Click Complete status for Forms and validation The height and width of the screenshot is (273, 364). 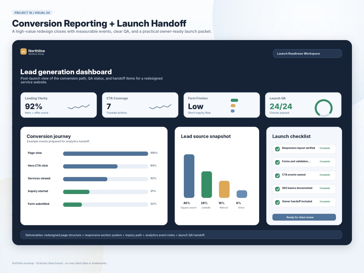(325, 161)
